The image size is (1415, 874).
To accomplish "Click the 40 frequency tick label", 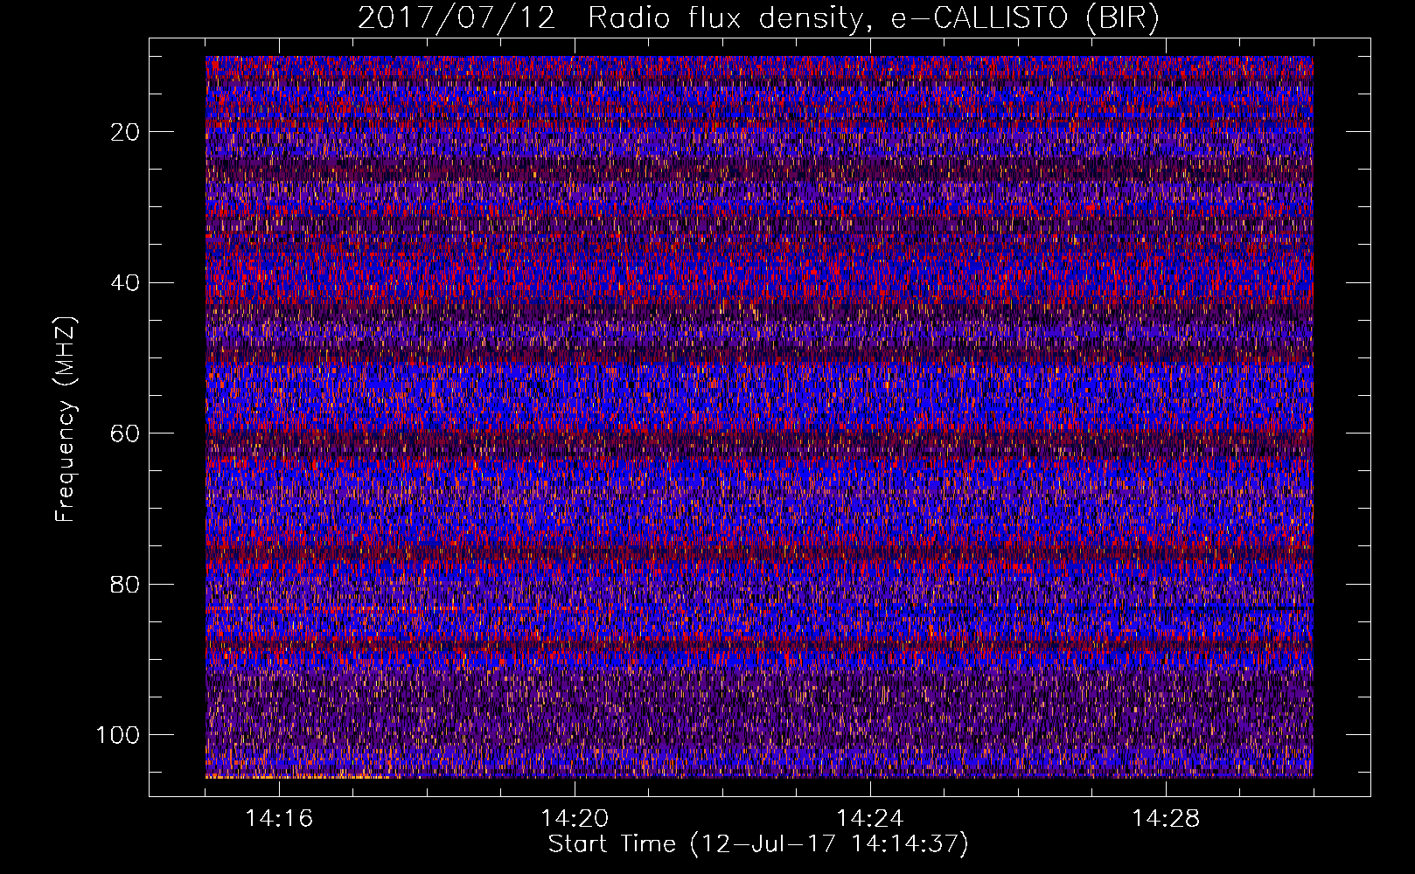I will (126, 282).
